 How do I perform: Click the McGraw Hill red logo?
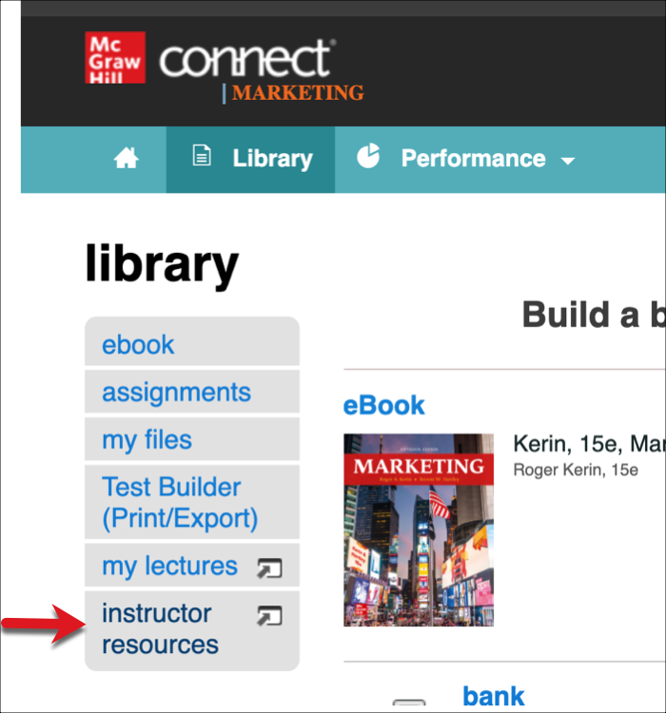[115, 58]
